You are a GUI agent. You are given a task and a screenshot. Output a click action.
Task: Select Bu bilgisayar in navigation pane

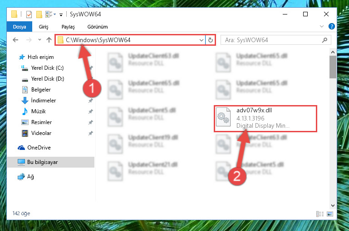pos(51,162)
